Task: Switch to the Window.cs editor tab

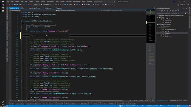Action: click(x=48, y=8)
